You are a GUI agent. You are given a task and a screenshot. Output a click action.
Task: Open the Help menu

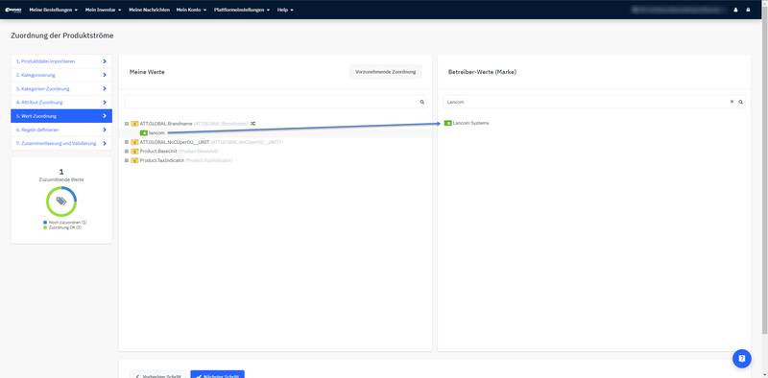285,10
